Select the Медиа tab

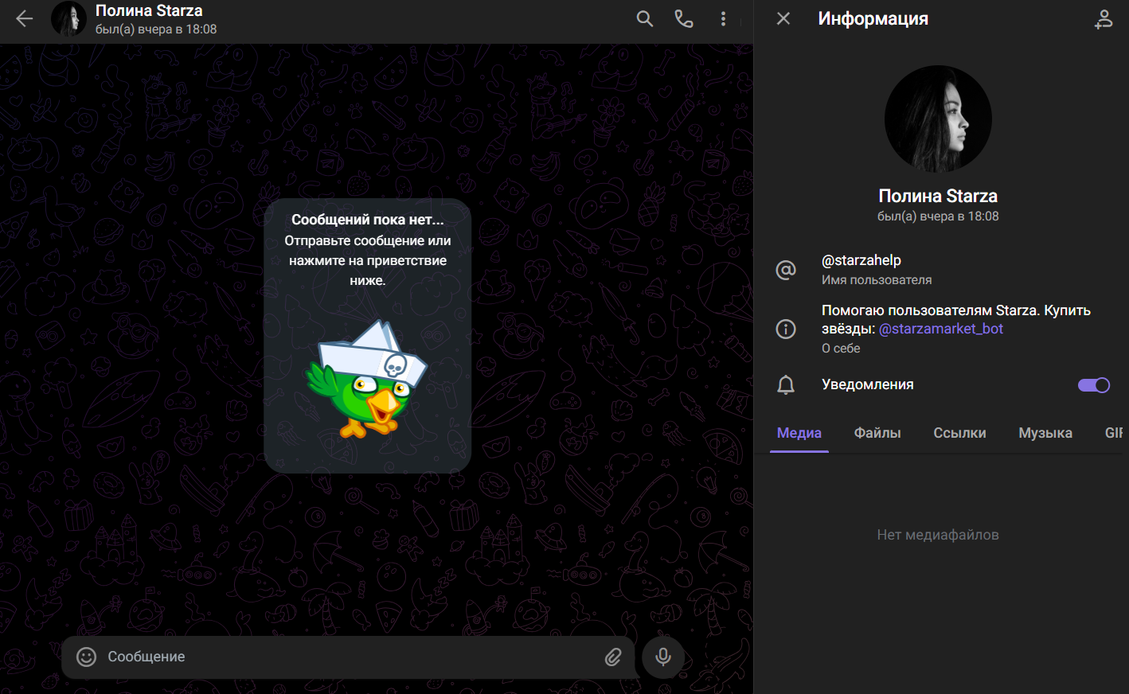pos(799,433)
